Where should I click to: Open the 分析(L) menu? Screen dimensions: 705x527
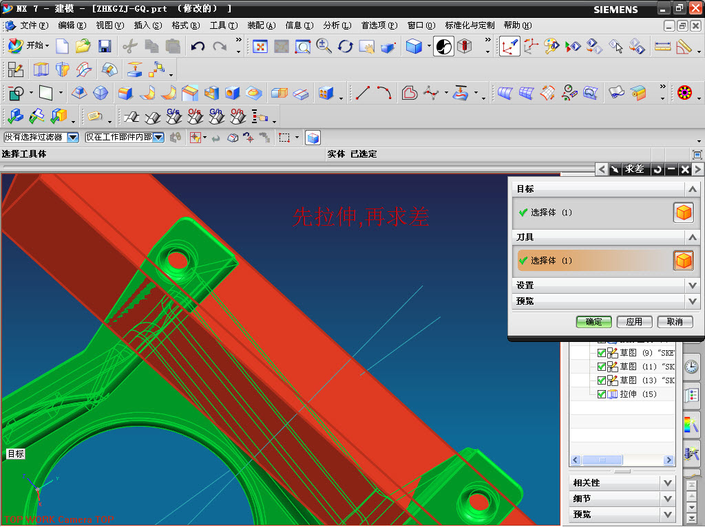click(337, 25)
